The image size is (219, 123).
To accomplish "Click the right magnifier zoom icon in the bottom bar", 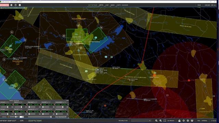I will (x=160, y=121).
